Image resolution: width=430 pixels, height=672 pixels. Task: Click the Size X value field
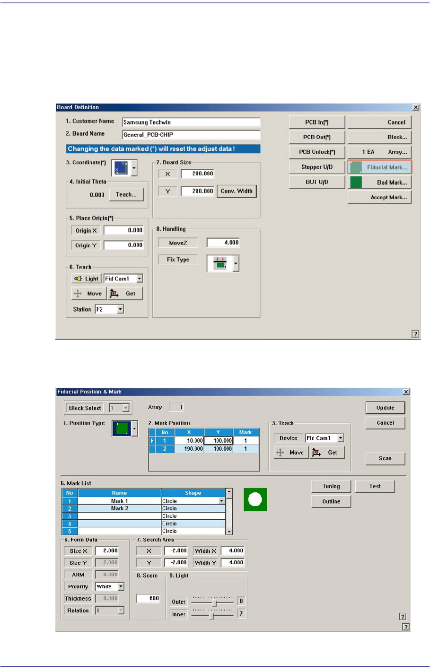(x=107, y=550)
